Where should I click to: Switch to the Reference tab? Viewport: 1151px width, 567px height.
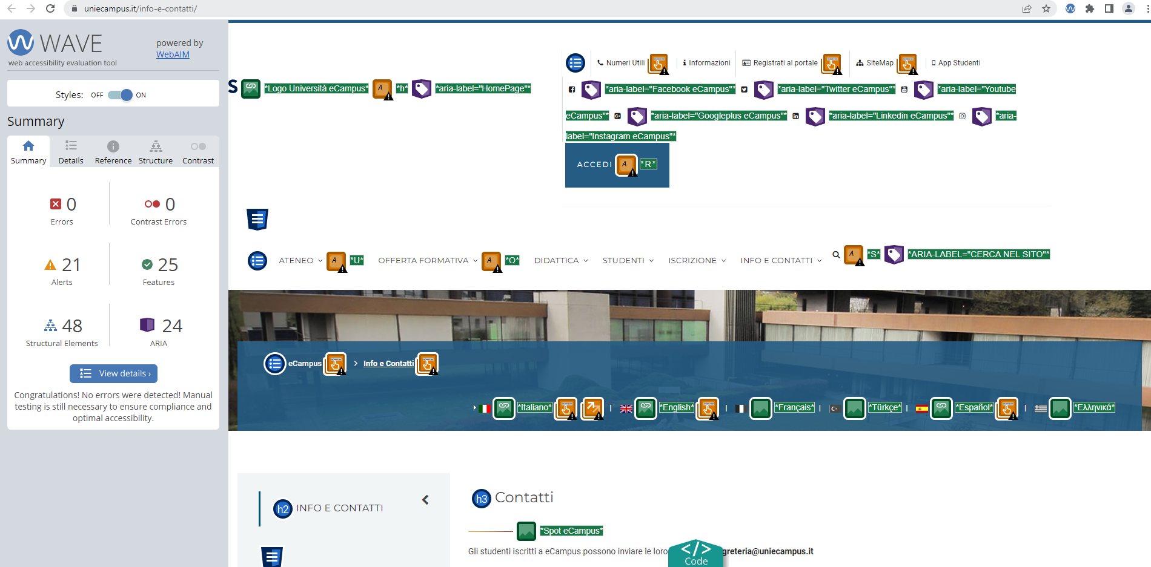(x=113, y=152)
